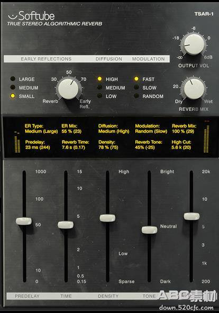Viewport: 219px width, 313px height.
Task: Click the Softube logo
Action: 31,16
